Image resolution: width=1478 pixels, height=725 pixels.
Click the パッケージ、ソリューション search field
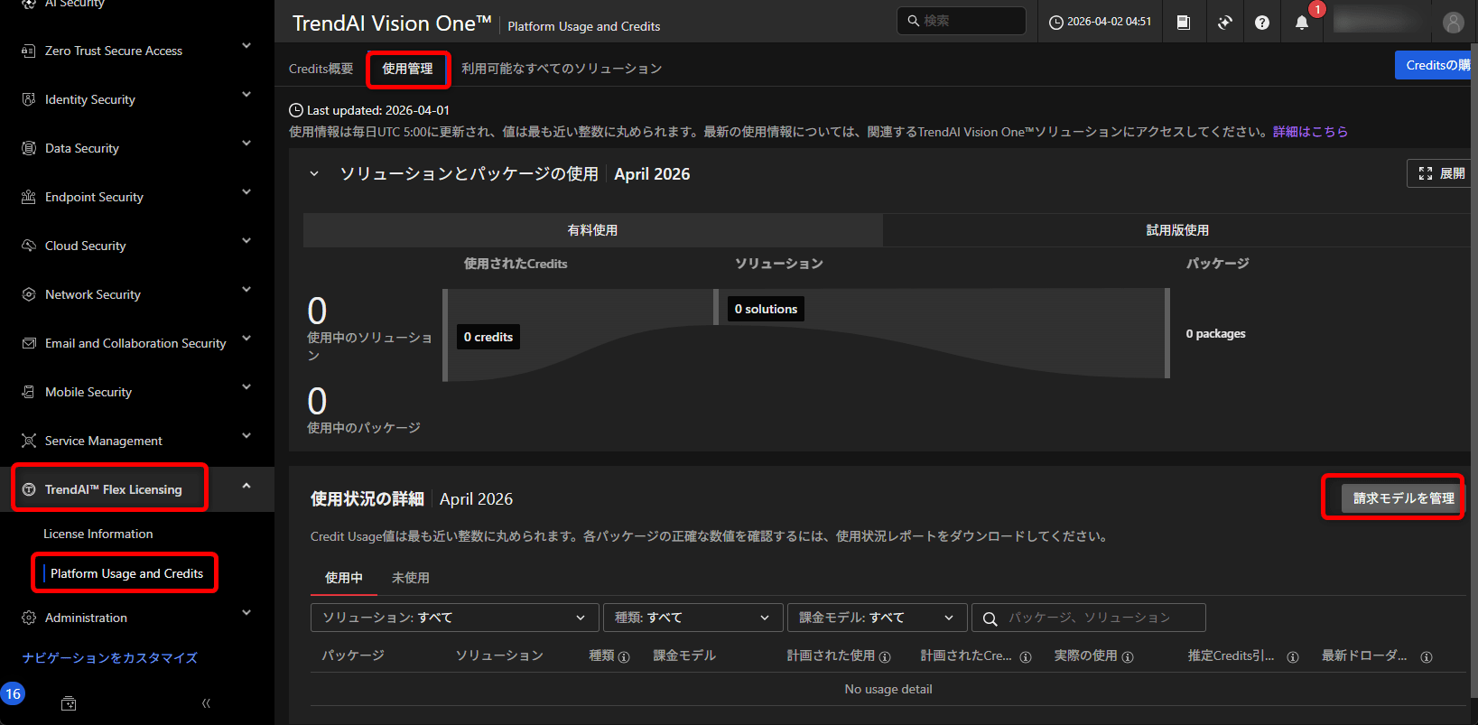[1088, 618]
